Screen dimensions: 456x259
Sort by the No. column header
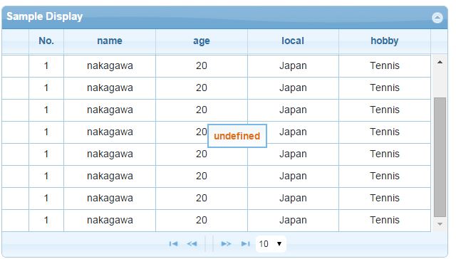[46, 41]
